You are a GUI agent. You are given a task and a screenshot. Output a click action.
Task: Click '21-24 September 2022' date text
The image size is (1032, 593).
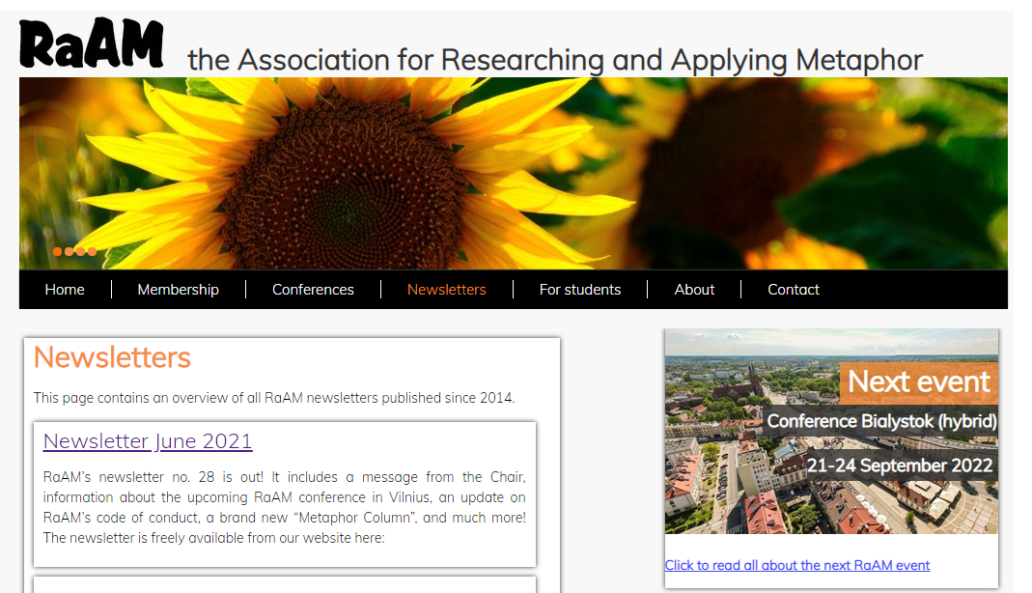pyautogui.click(x=900, y=466)
